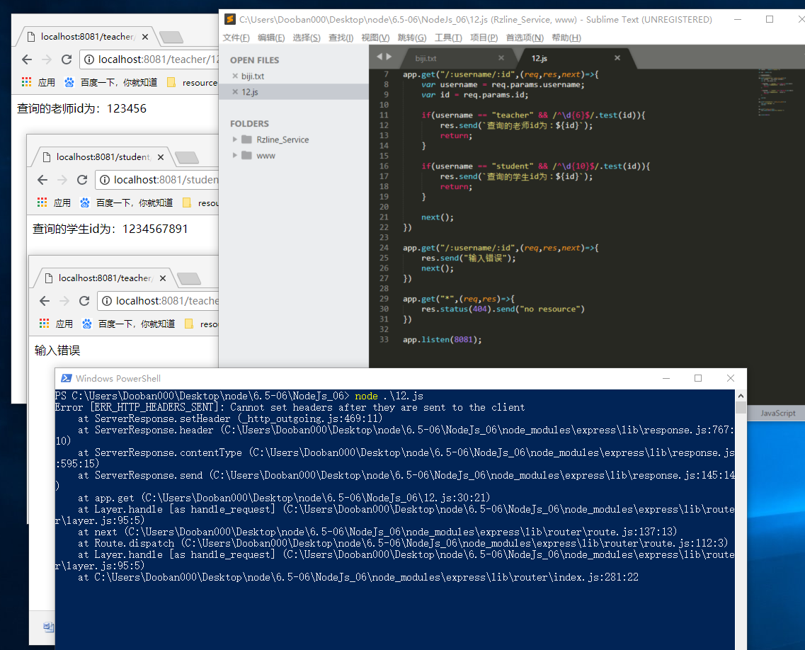Select 12.js in Open Files list
Image resolution: width=805 pixels, height=650 pixels.
[250, 92]
